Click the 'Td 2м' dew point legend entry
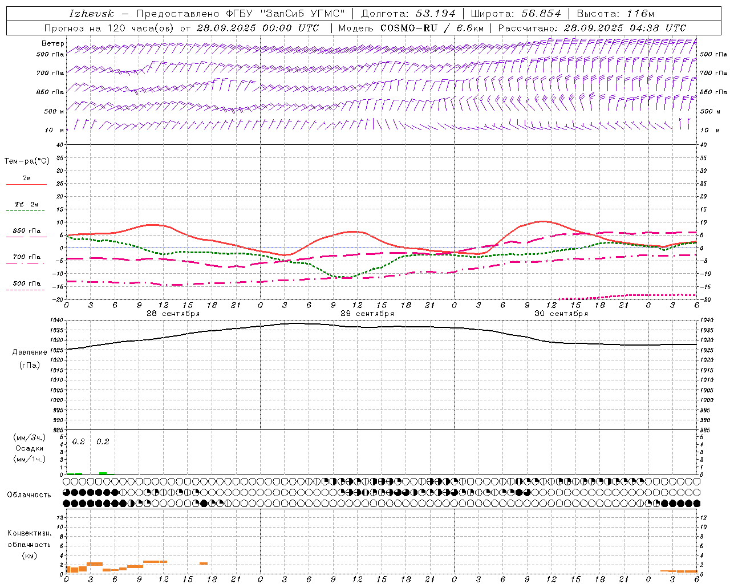This screenshot has height=584, width=730. tap(27, 204)
